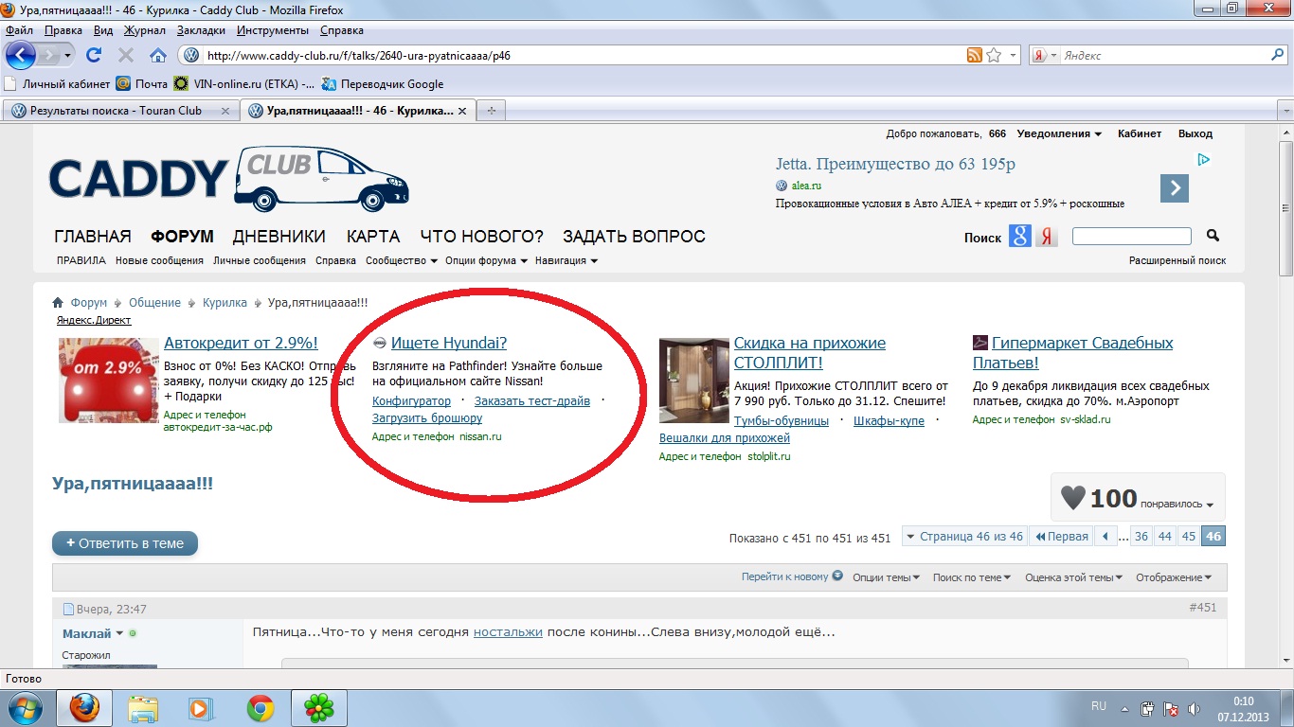The image size is (1294, 727).
Task: Open Windows Explorer taskbar icon
Action: [x=143, y=708]
